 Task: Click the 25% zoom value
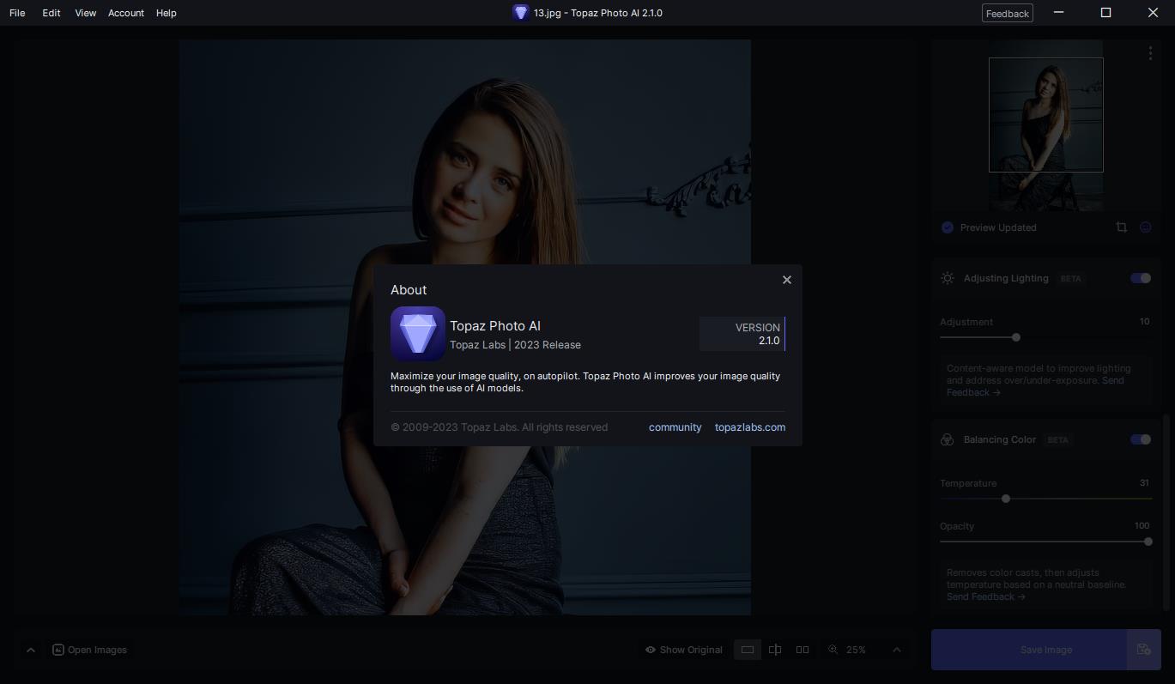[856, 650]
